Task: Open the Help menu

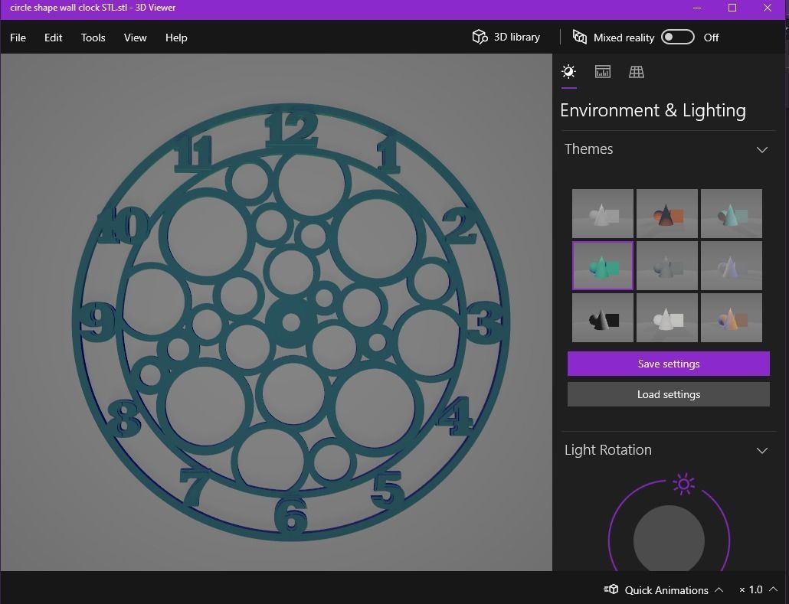Action: click(175, 38)
